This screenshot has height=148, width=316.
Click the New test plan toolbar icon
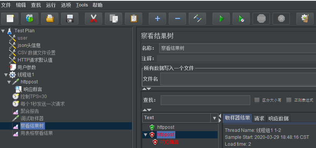(10, 19)
